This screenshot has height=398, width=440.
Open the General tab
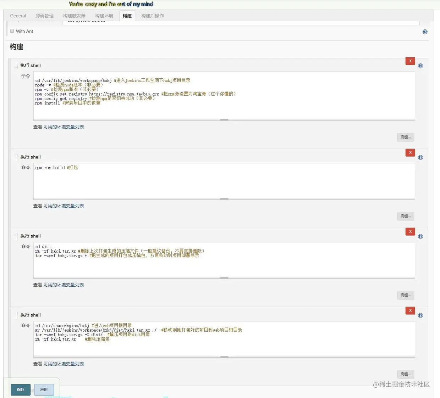[18, 16]
